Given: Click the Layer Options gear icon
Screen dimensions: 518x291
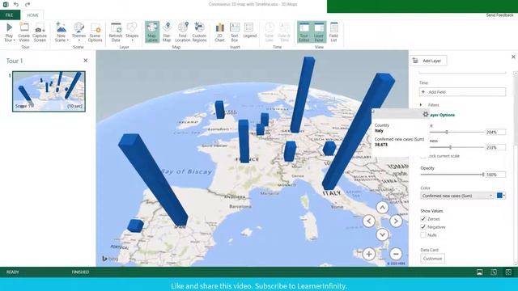Looking at the screenshot, I should point(426,114).
